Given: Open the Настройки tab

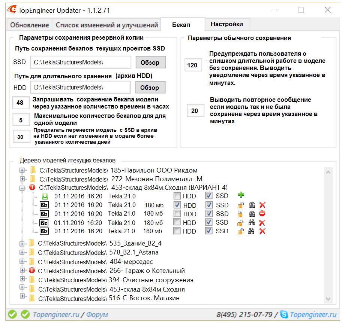Looking at the screenshot, I should tap(227, 24).
